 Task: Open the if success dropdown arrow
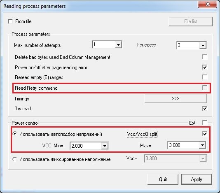[203, 45]
